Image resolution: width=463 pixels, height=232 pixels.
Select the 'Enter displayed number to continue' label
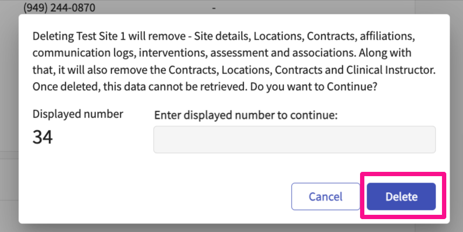pos(246,115)
